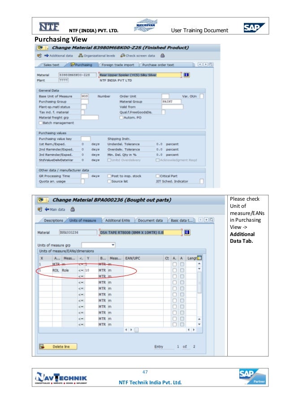Click Other Material icon beside Main data
The width and height of the screenshot is (286, 404).
click(39, 210)
